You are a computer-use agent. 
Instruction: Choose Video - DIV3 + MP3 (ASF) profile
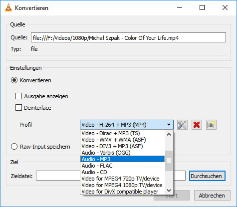[122, 146]
